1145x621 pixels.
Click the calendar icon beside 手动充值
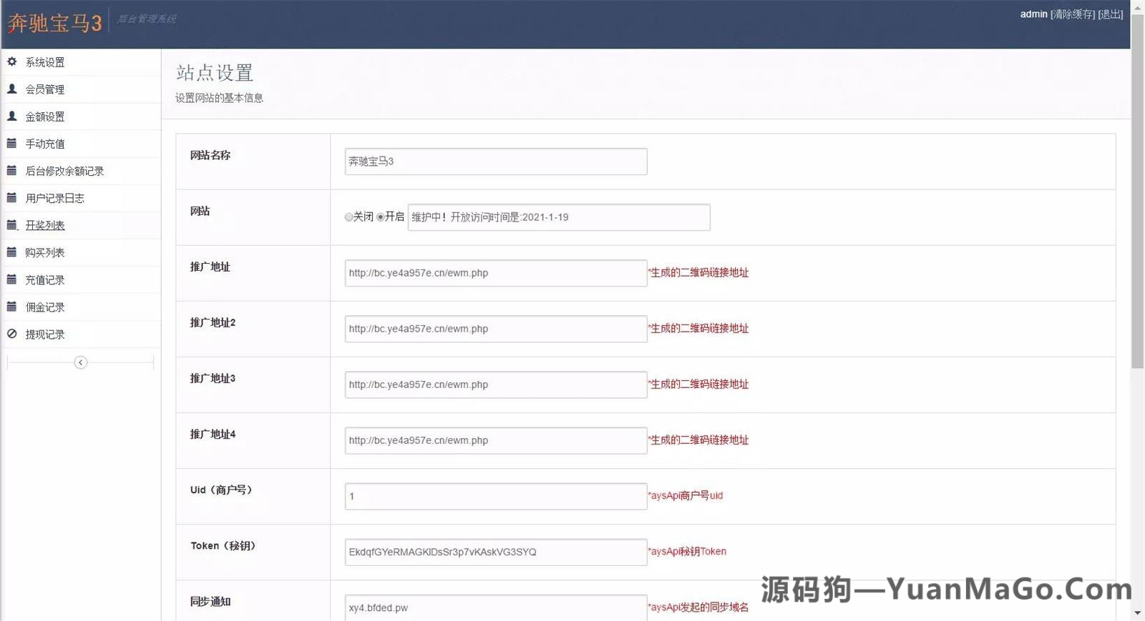tap(11, 143)
